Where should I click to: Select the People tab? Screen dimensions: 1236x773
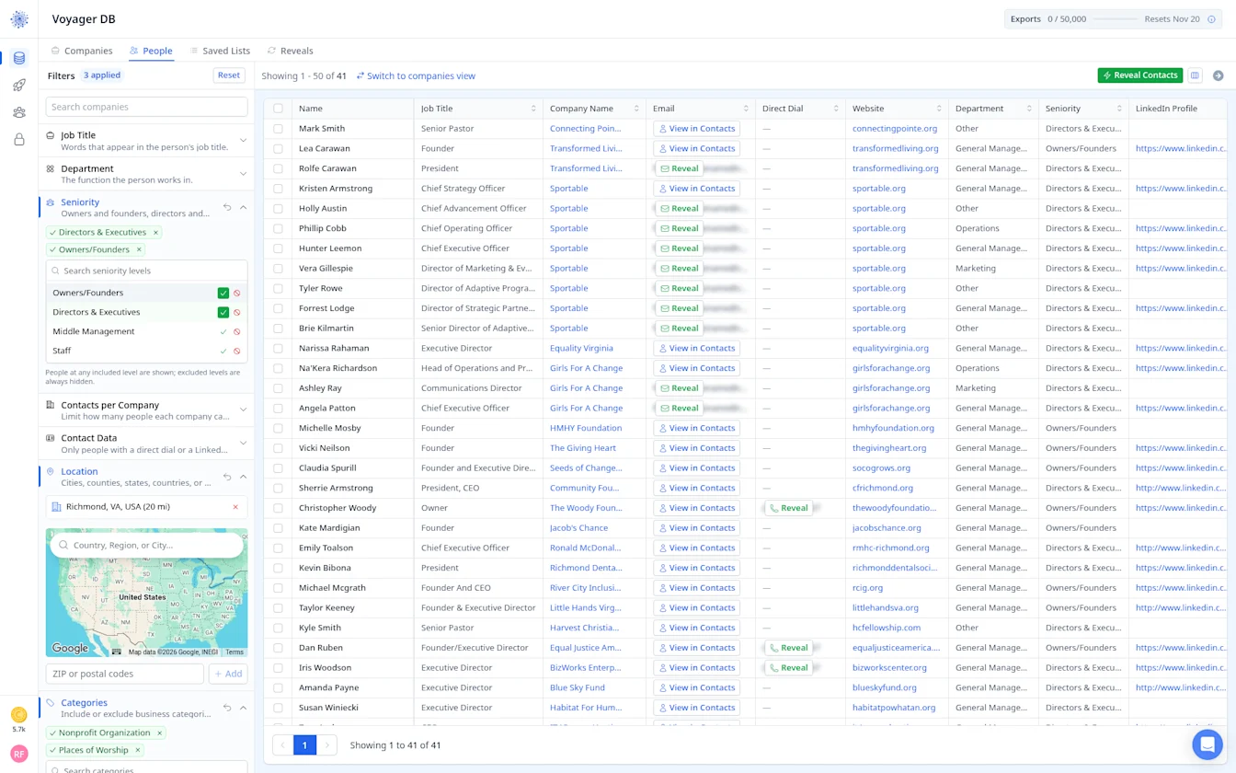[151, 51]
